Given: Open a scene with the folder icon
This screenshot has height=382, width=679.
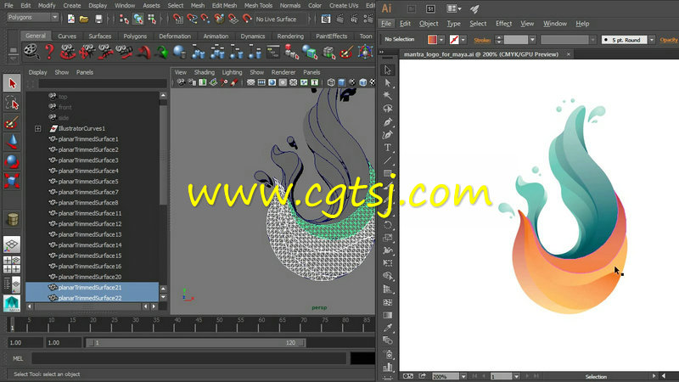Looking at the screenshot, I should coord(84,19).
